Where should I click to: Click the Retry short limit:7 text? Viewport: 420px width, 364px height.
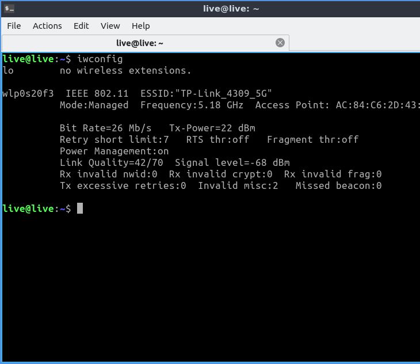pyautogui.click(x=114, y=139)
